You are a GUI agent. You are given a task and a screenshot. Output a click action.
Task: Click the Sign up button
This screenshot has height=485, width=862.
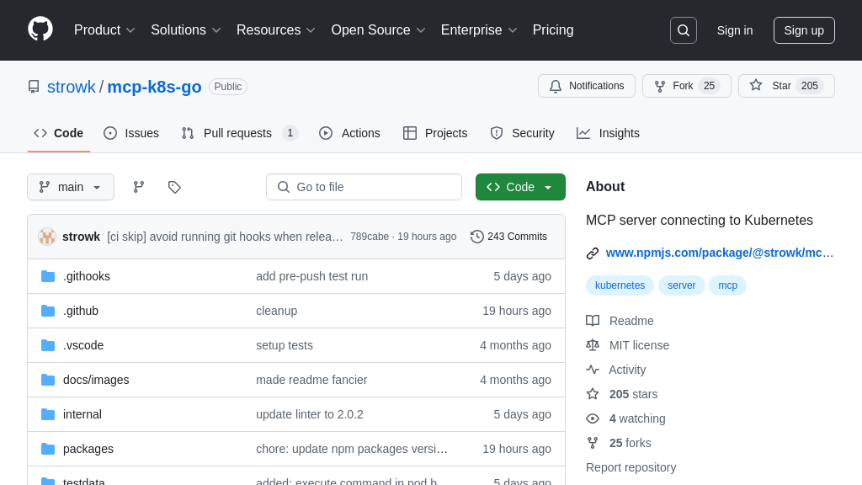pyautogui.click(x=804, y=30)
